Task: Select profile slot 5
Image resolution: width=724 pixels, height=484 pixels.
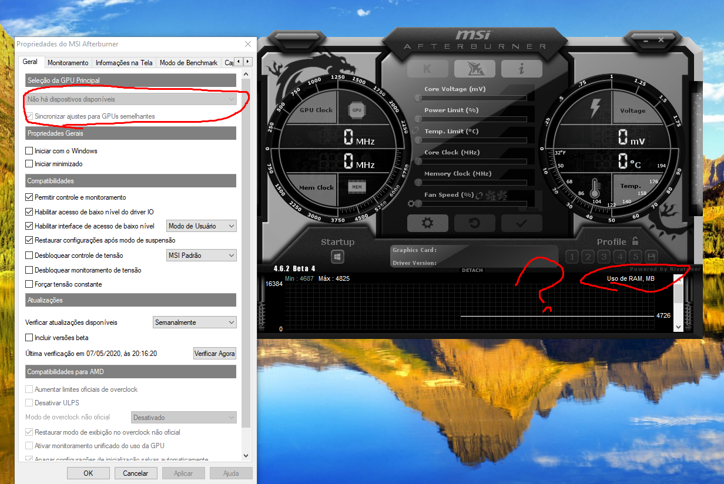Action: click(635, 257)
